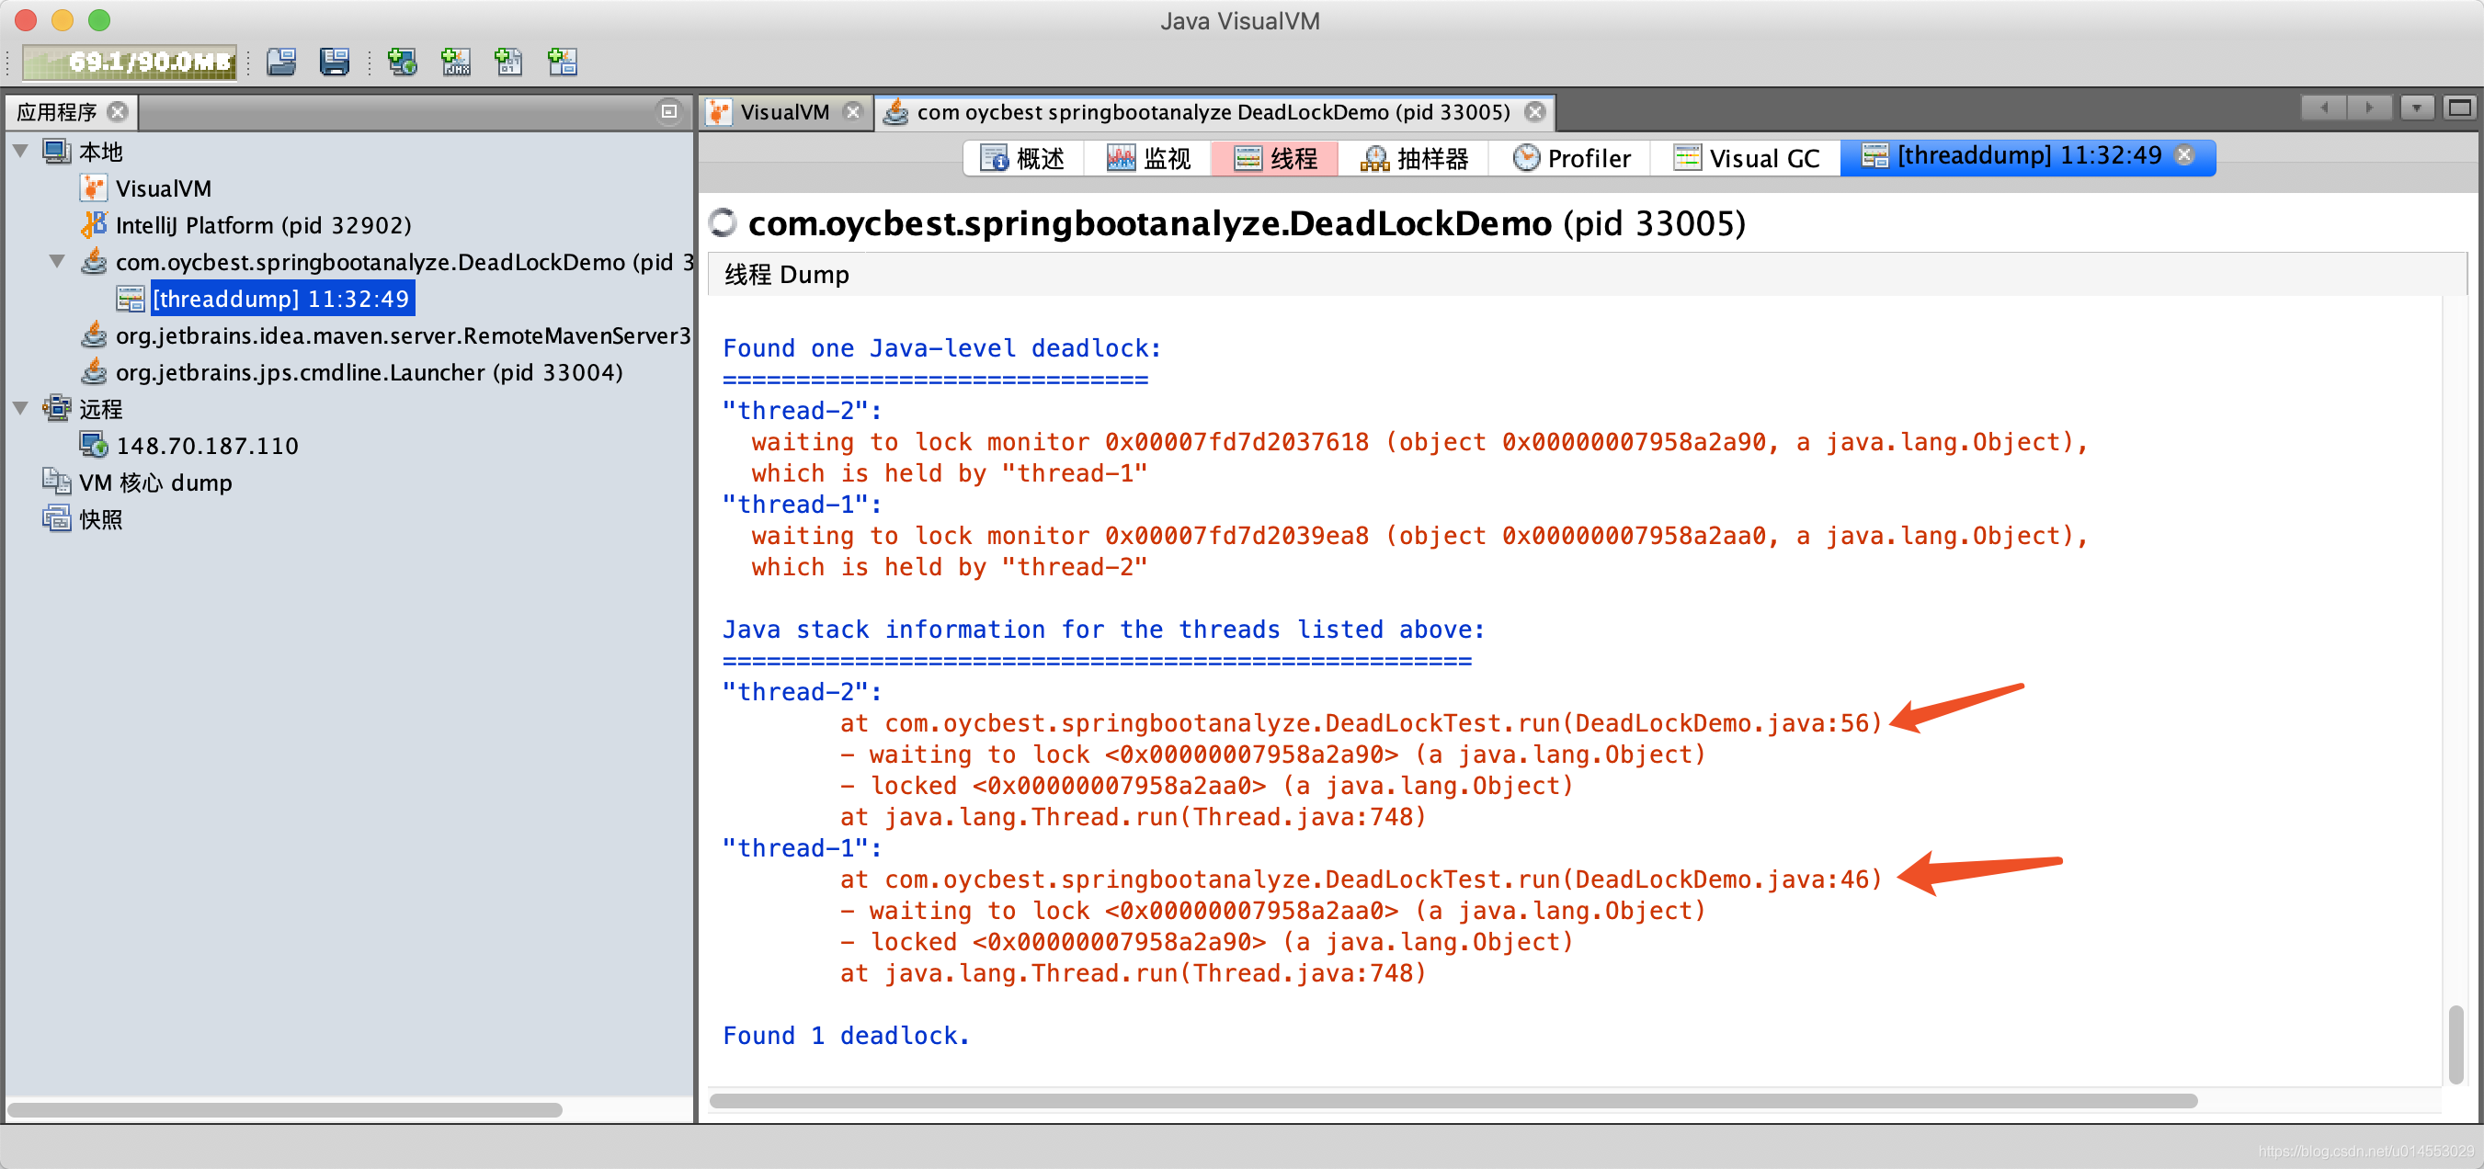Click 'Found 1 deadlock.' text
Screen dimensions: 2484x1169
(x=846, y=1035)
